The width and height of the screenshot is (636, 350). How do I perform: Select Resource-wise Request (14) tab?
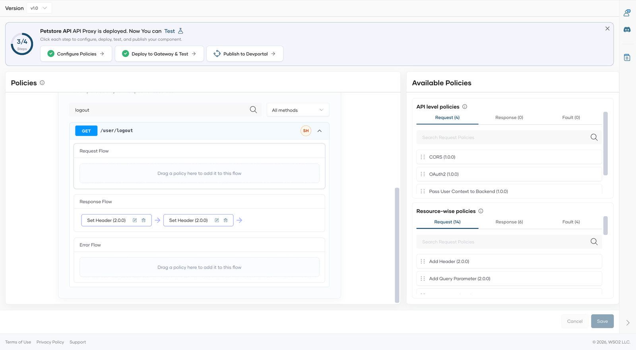coord(447,222)
